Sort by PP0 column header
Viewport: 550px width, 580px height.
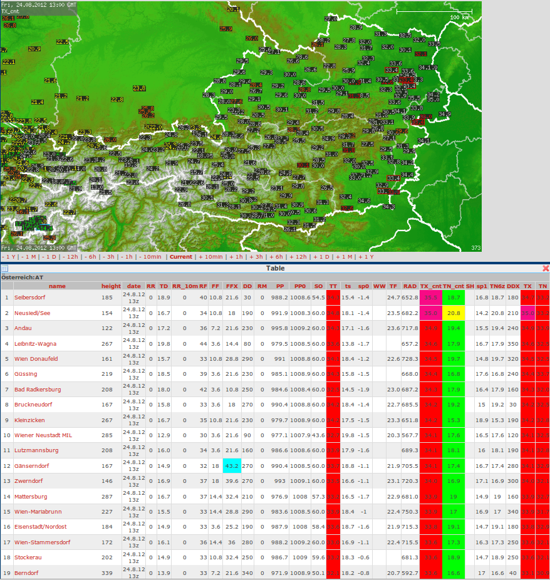300,286
